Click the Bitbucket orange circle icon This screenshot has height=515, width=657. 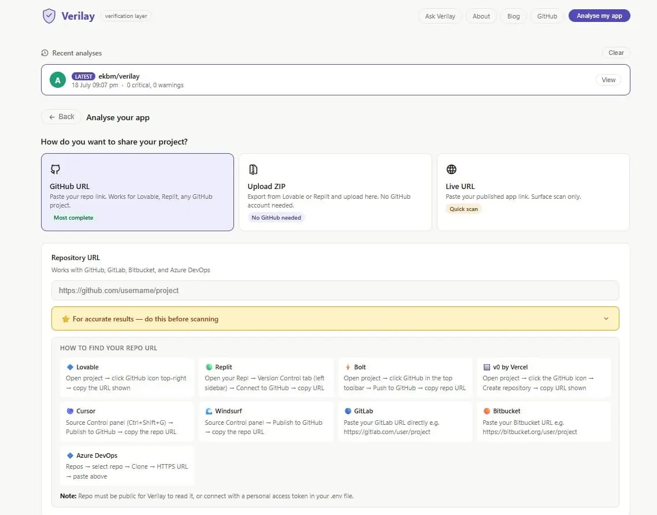487,411
